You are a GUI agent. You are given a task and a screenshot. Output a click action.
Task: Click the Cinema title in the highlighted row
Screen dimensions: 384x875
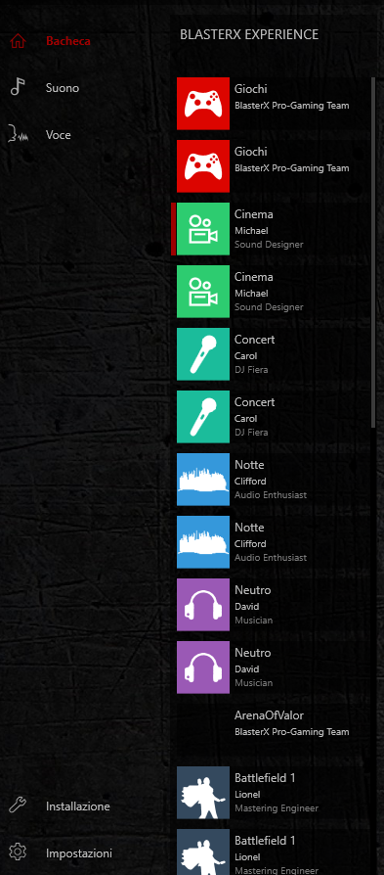(x=254, y=213)
